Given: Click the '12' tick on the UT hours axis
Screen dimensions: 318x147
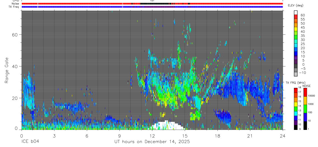Looking at the screenshot, I should (x=152, y=136).
